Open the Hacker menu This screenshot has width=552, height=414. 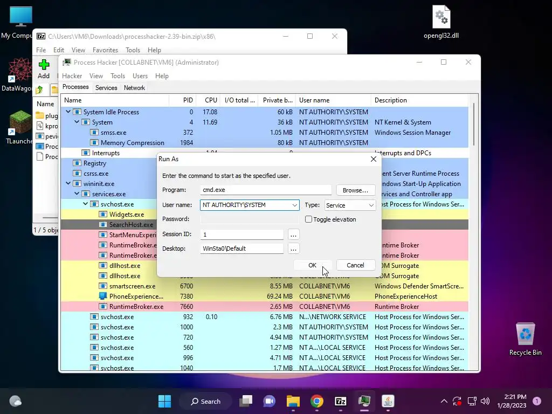tap(72, 76)
